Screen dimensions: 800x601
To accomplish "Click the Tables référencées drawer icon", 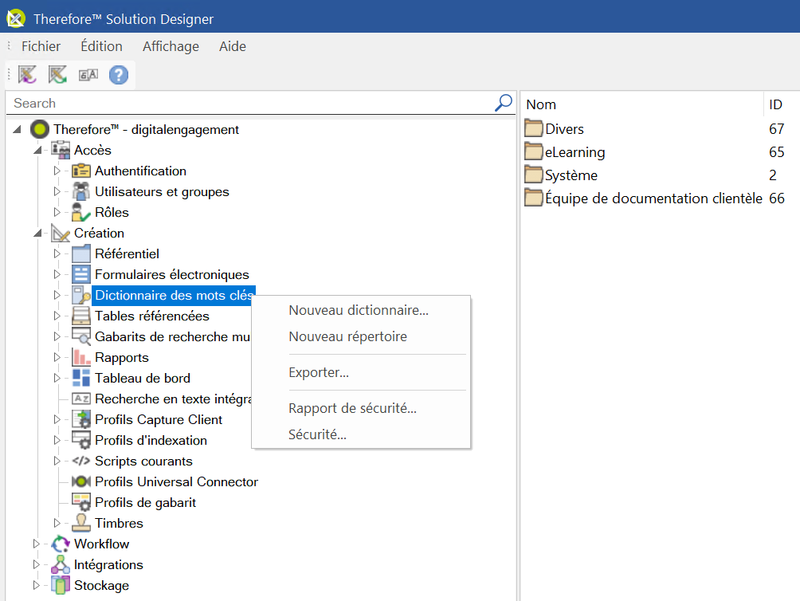I will (81, 316).
